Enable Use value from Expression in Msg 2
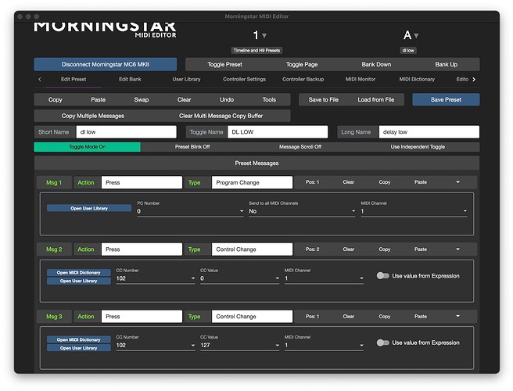Screen dimensions: 513x391 coord(382,276)
